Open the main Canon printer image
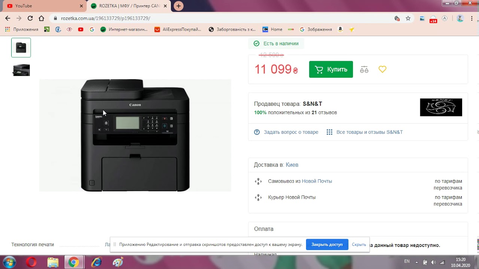 coord(135,135)
